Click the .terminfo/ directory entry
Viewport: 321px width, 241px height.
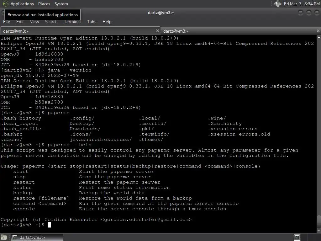tap(154, 134)
